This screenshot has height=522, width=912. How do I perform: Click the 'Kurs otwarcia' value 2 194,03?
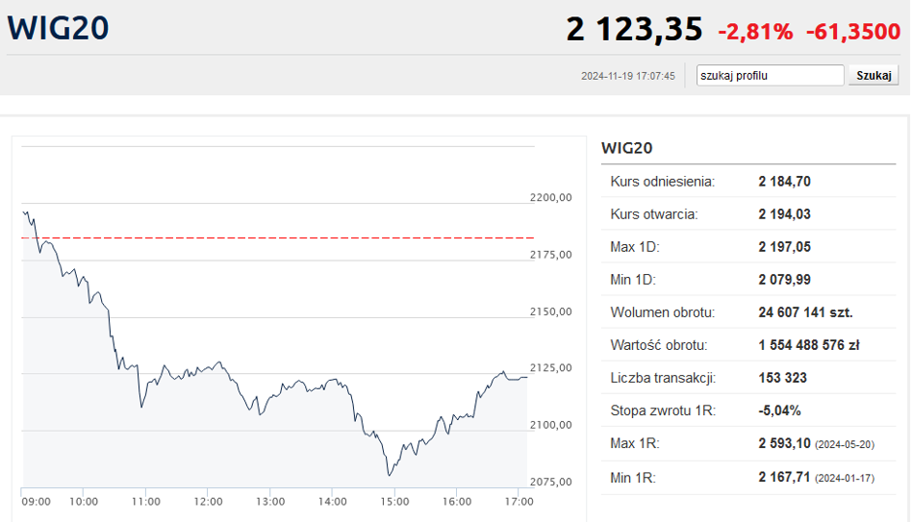[x=784, y=213]
